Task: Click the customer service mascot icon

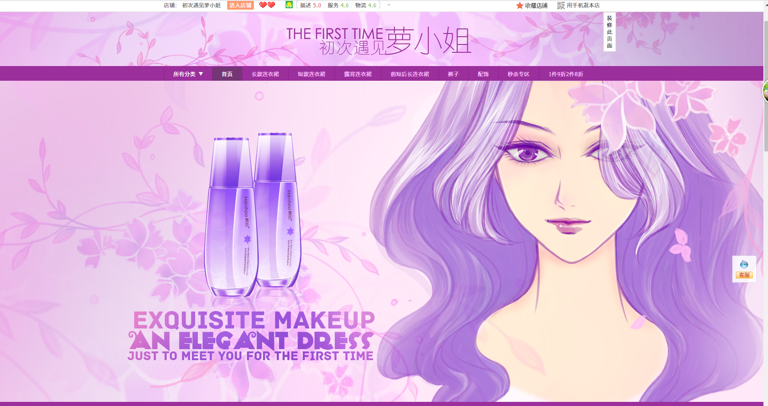Action: pos(744,264)
